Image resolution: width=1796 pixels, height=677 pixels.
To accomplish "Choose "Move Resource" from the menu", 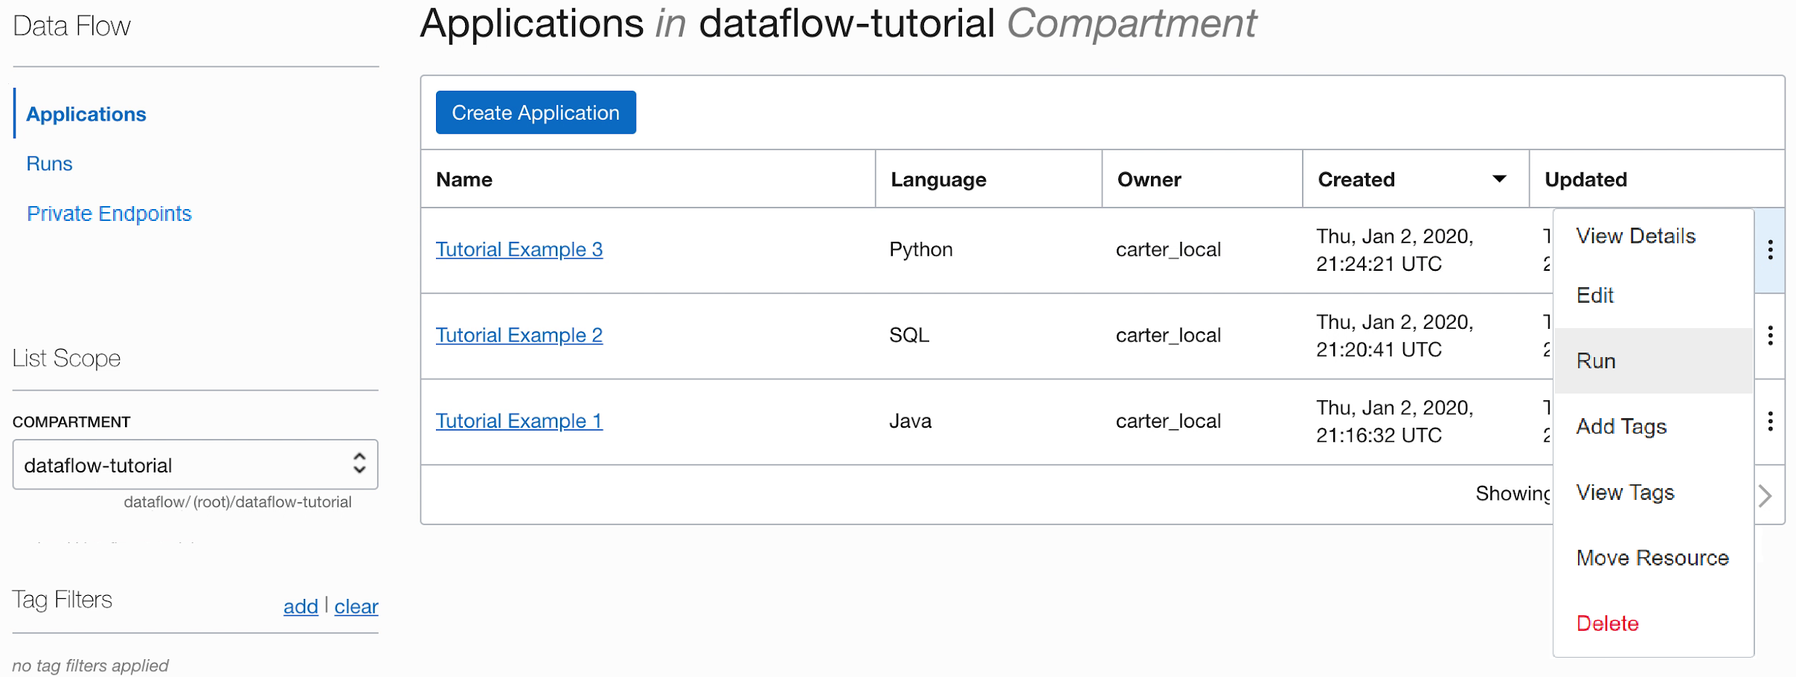I will (1652, 557).
